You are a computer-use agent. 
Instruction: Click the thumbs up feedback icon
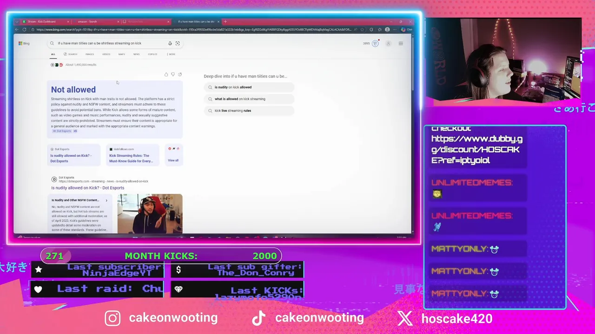(x=166, y=74)
